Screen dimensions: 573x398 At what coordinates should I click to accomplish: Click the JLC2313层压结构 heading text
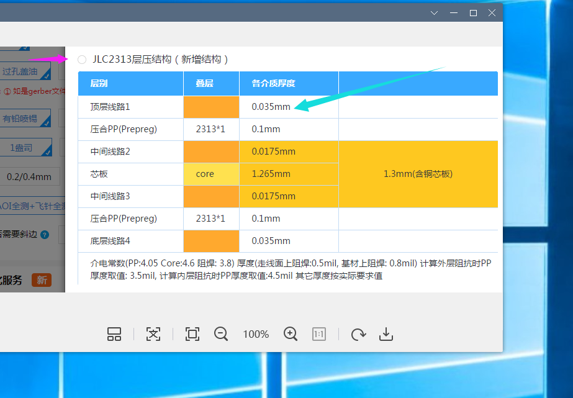tap(160, 59)
